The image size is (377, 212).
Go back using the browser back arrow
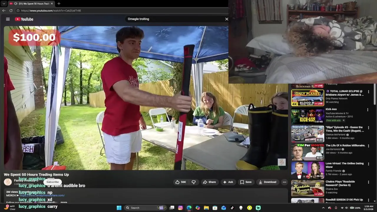[x=4, y=11]
